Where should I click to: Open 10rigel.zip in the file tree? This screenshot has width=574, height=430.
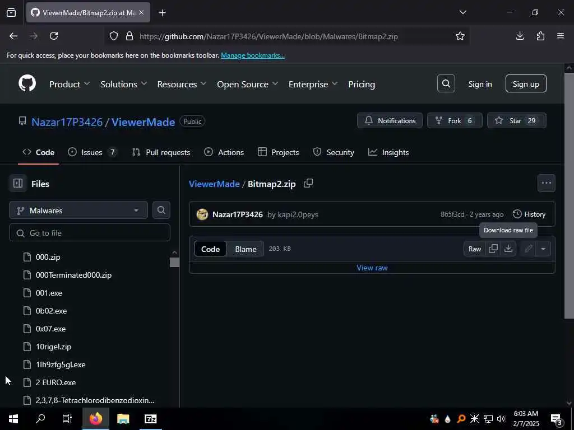53,347
